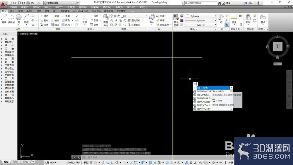This screenshot has width=293, height=165.
Task: Toggle ortho mode in status bar
Action: (x=113, y=163)
